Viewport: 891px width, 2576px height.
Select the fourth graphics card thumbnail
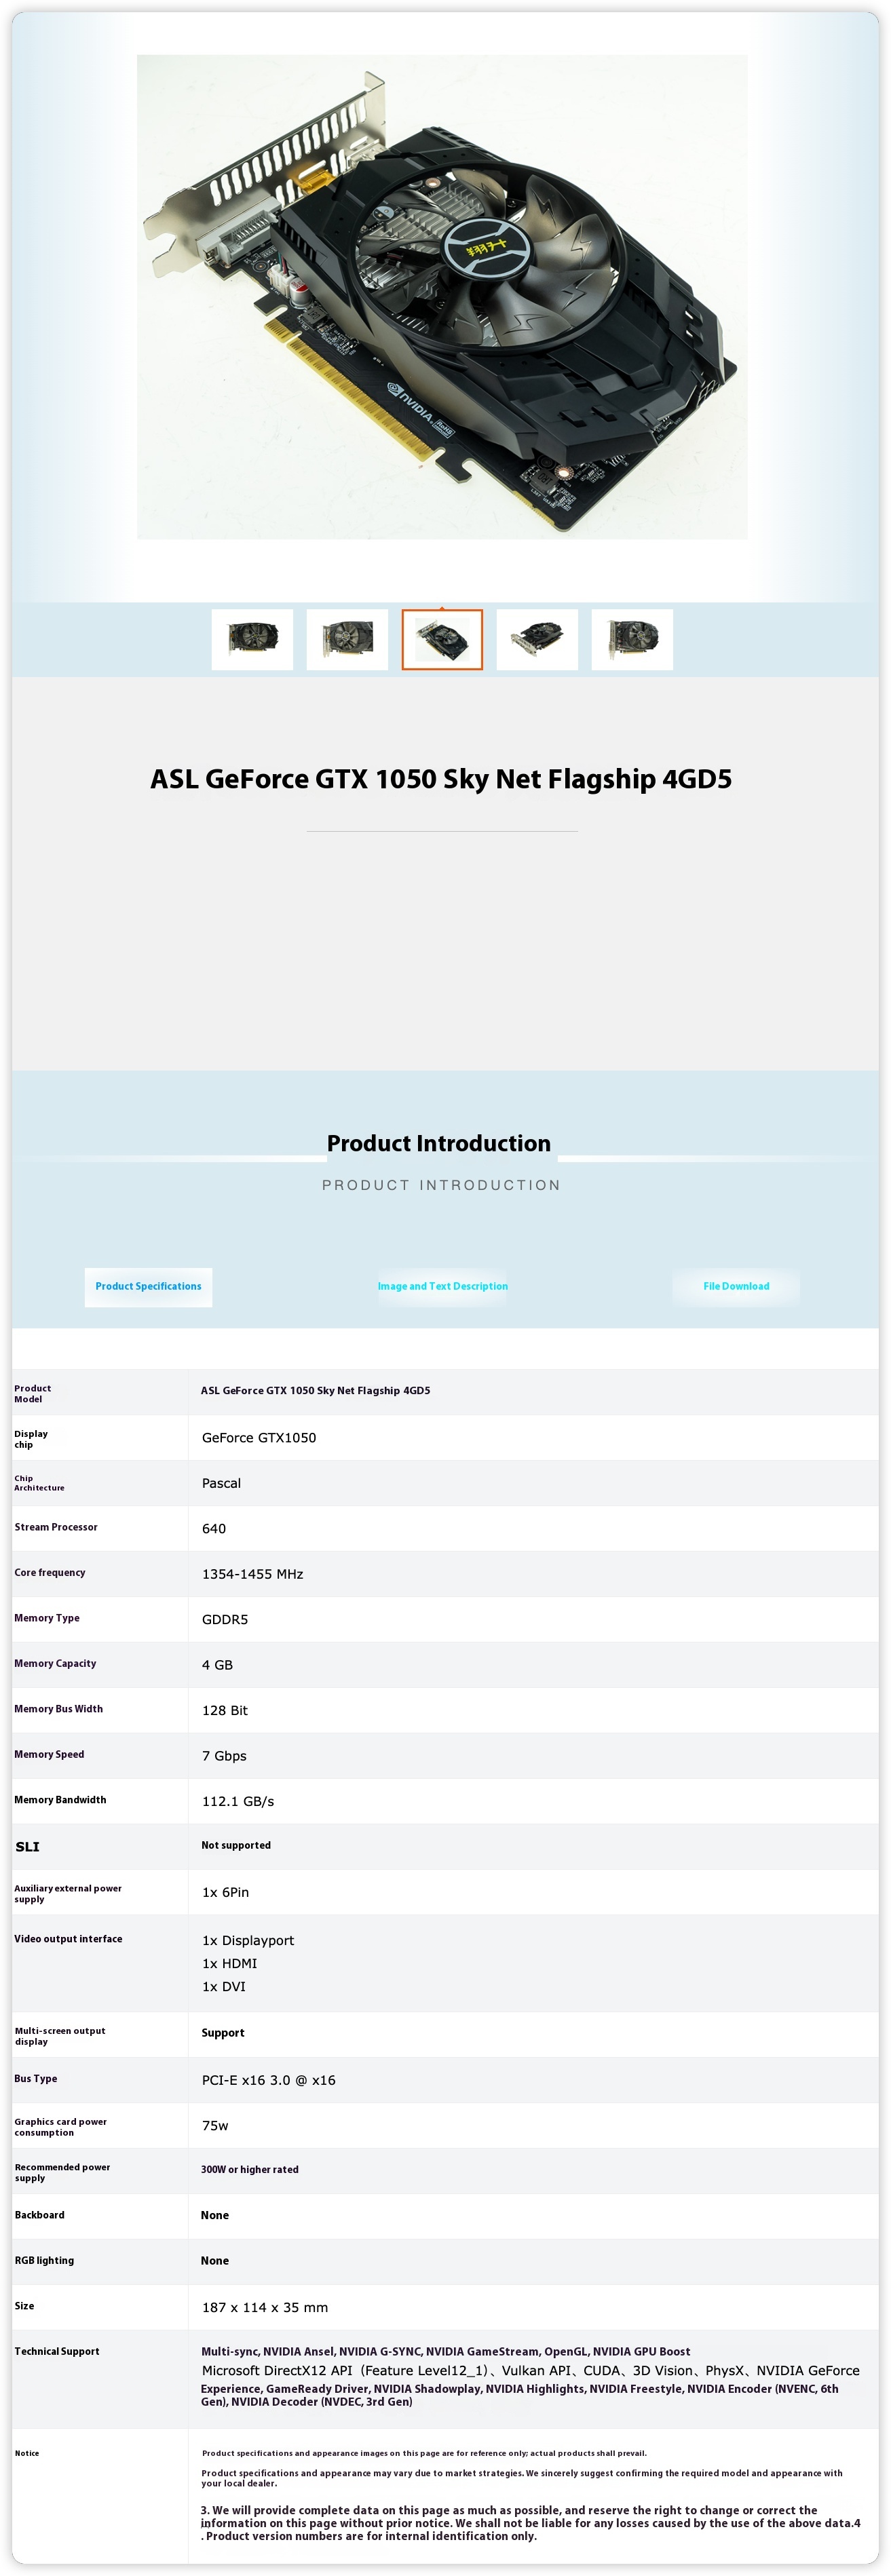coord(537,639)
